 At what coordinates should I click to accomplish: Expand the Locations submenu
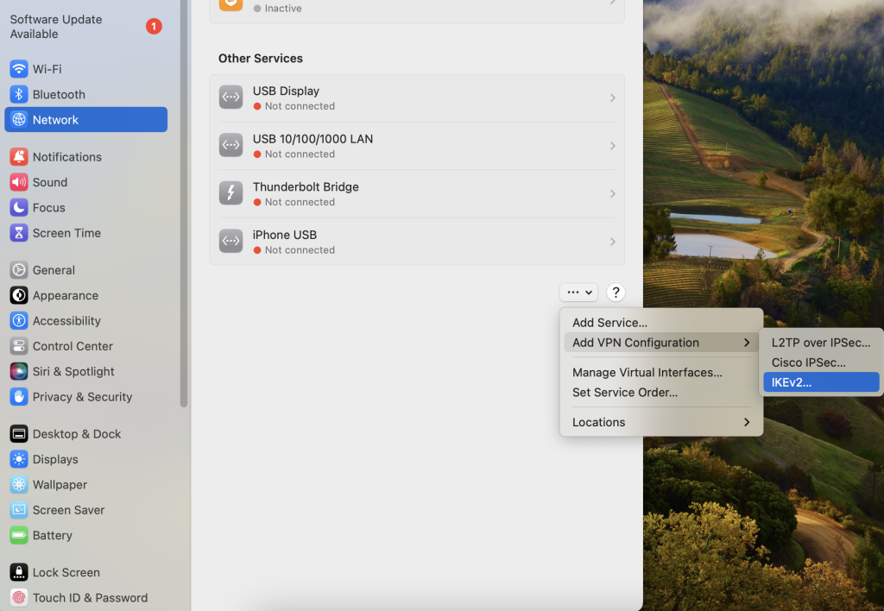660,422
